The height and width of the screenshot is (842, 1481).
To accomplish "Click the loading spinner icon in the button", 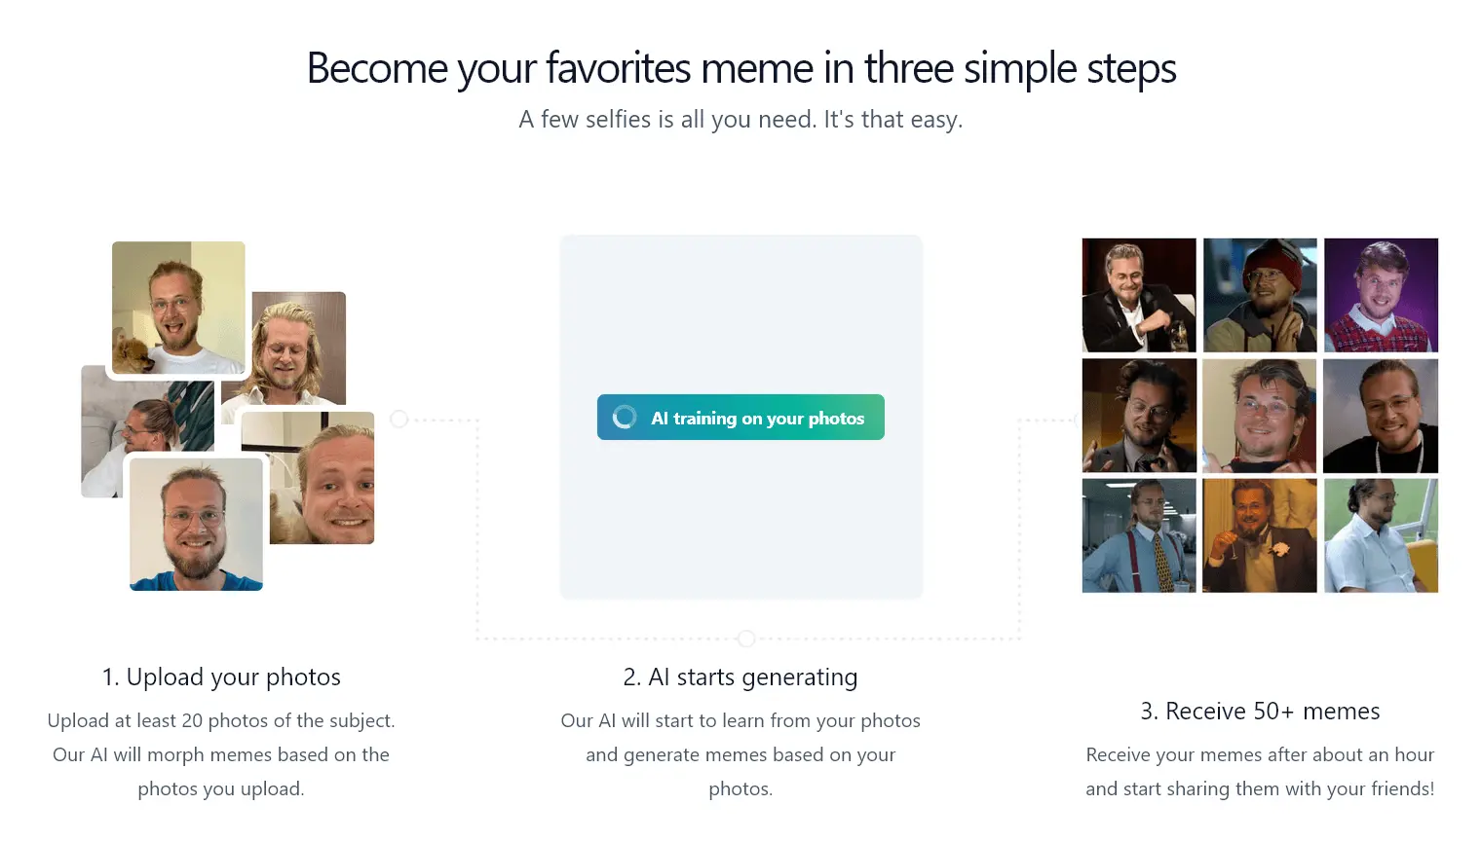I will (625, 418).
